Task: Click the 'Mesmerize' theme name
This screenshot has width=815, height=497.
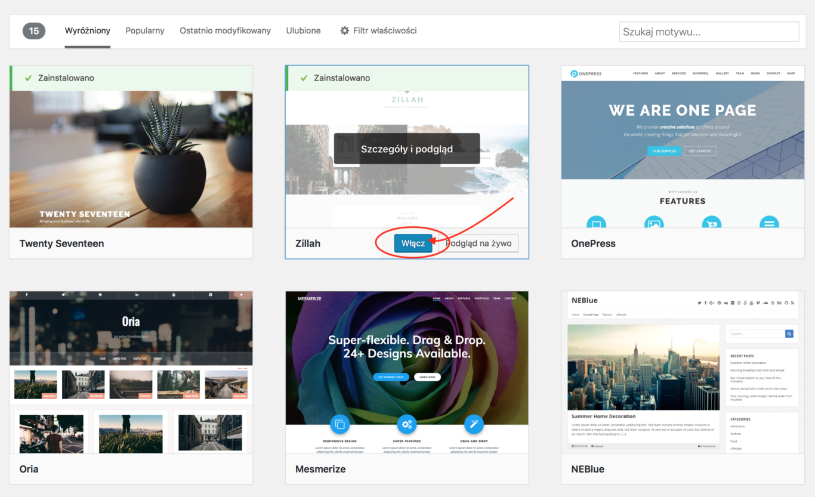Action: point(320,469)
